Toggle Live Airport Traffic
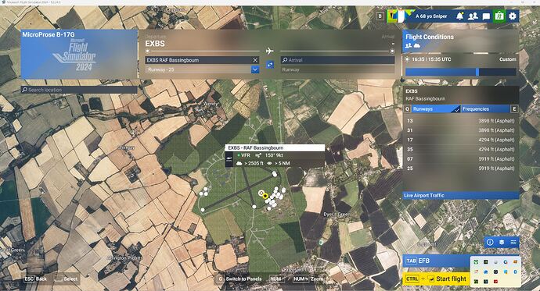The width and height of the screenshot is (540, 291). (461, 195)
